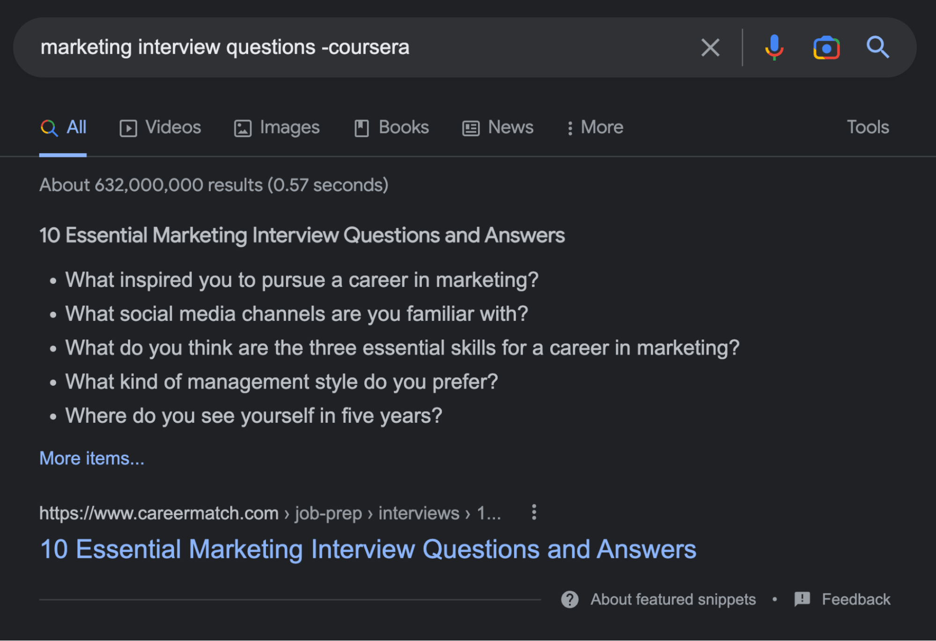The image size is (936, 641).
Task: Open 10 Essential Marketing Interview Questions link
Action: coord(368,549)
